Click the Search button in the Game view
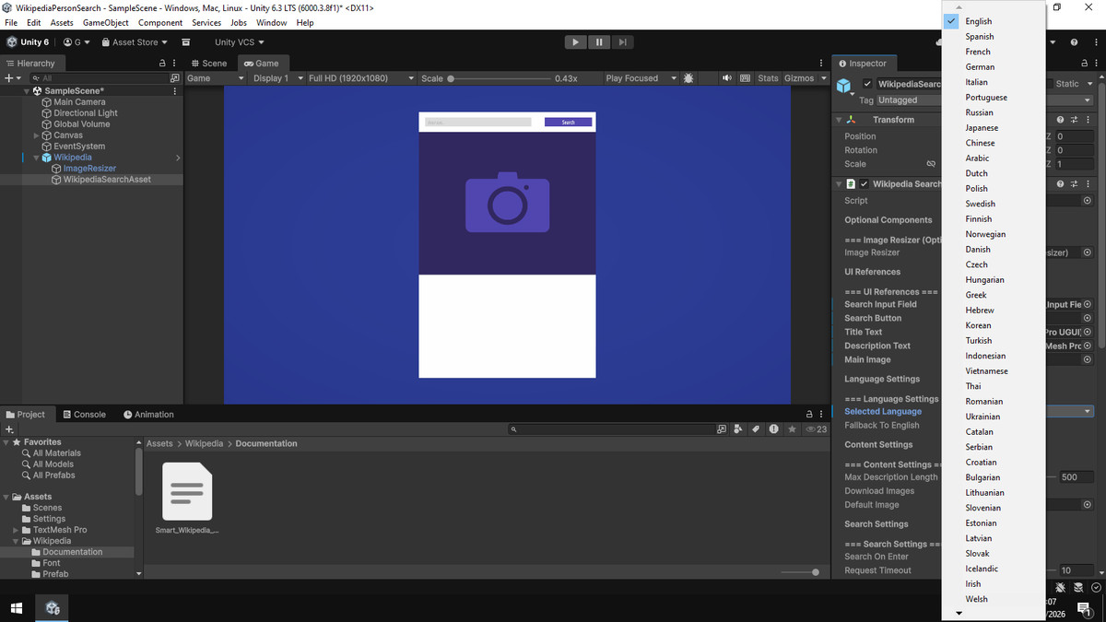This screenshot has height=622, width=1106. point(568,123)
